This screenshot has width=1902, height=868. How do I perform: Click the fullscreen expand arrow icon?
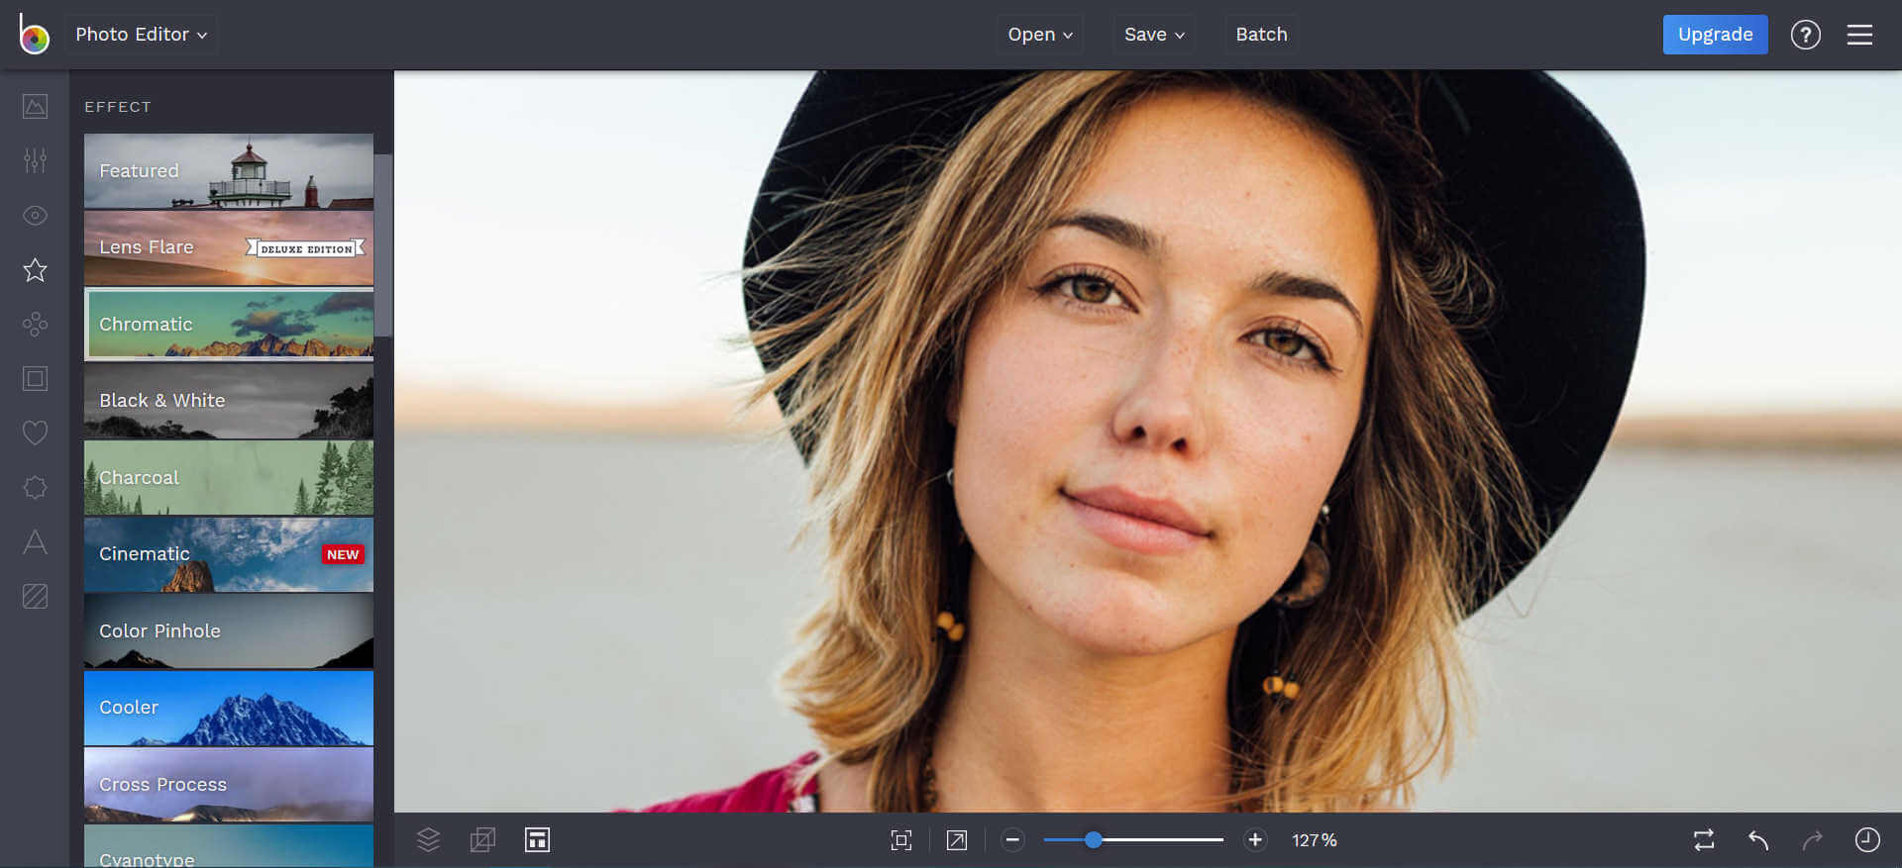(957, 840)
